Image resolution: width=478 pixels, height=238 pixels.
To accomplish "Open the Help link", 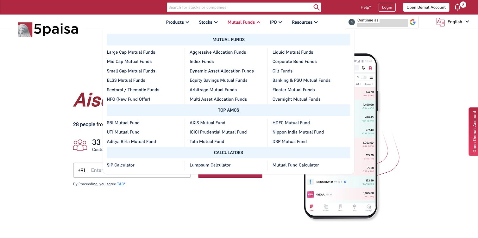I will (366, 7).
